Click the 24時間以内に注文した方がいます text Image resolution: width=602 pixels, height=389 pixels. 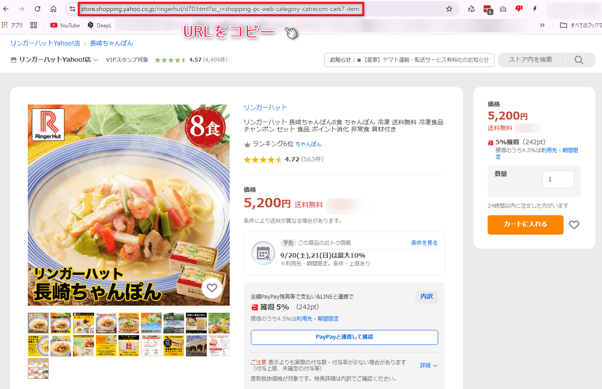pos(528,206)
